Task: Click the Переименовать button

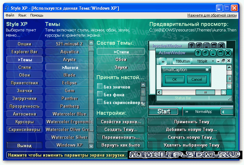Action: (x=121, y=137)
